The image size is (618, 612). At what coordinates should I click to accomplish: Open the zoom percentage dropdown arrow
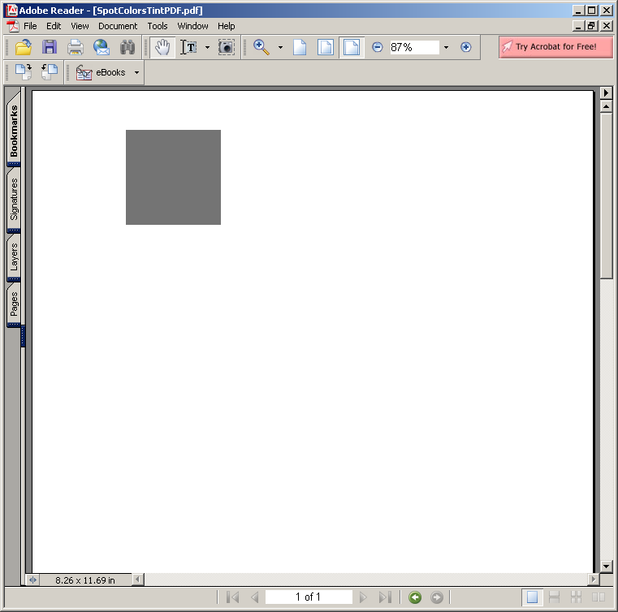[446, 47]
